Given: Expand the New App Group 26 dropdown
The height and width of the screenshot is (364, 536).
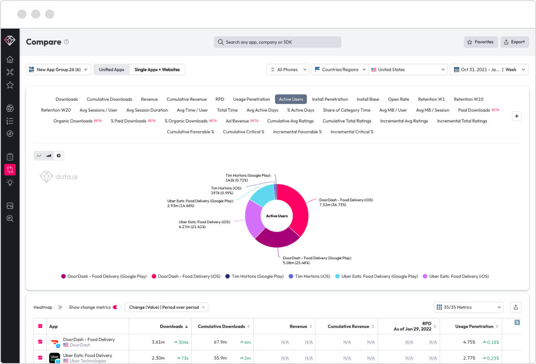Looking at the screenshot, I should point(59,69).
